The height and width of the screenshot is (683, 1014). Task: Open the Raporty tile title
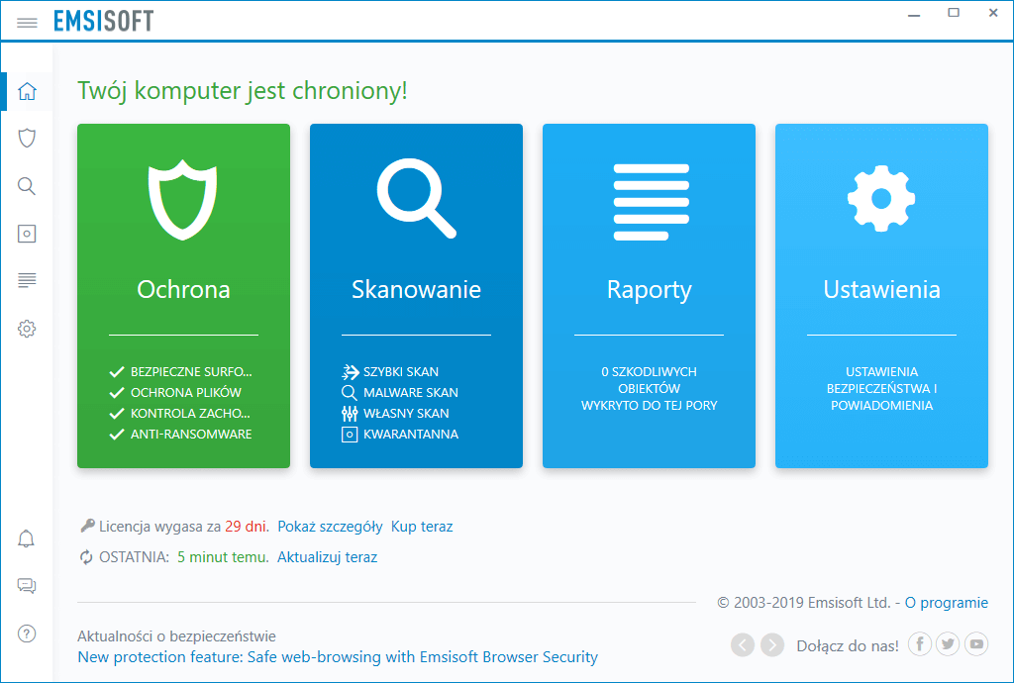pos(650,290)
